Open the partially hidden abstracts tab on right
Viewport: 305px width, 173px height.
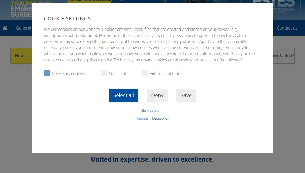click(284, 56)
